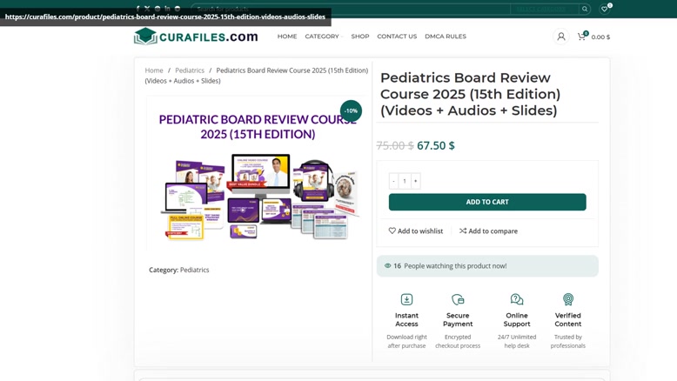677x381 pixels.
Task: Add product to compare
Action: click(x=488, y=231)
